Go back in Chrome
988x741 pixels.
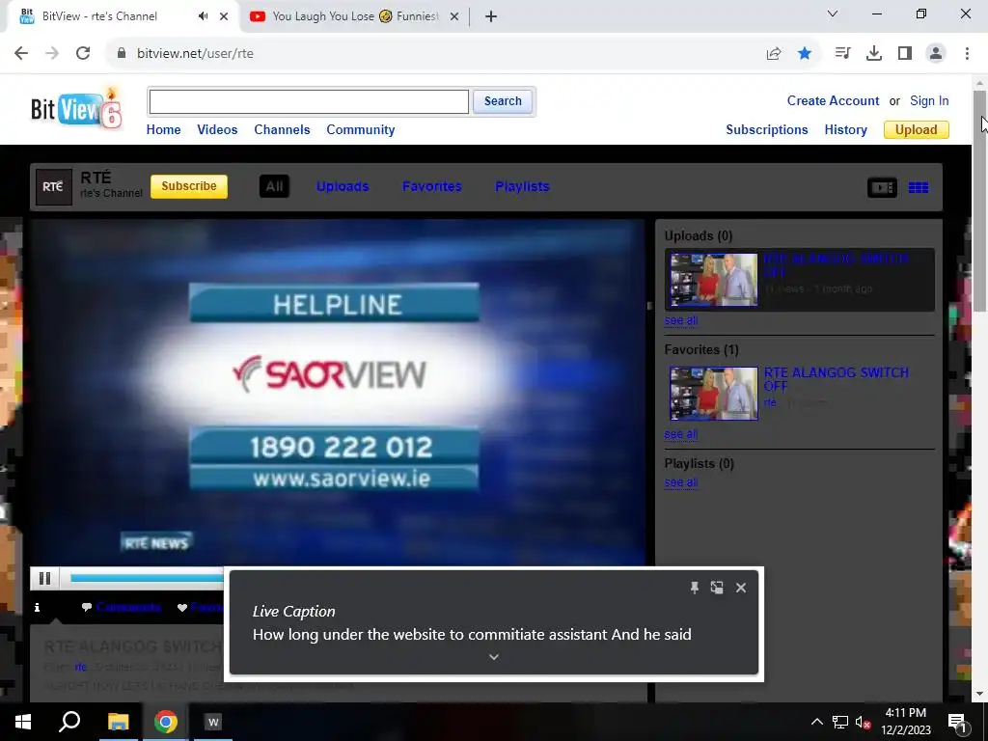(21, 53)
